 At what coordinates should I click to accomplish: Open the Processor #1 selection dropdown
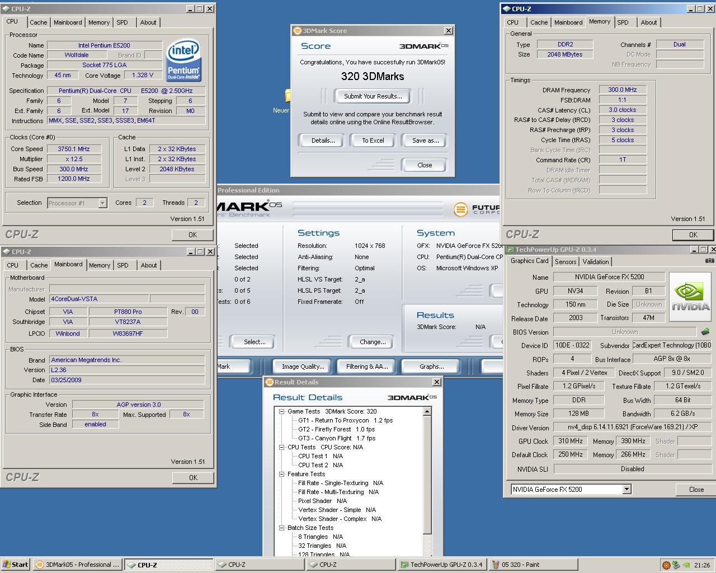(x=102, y=203)
